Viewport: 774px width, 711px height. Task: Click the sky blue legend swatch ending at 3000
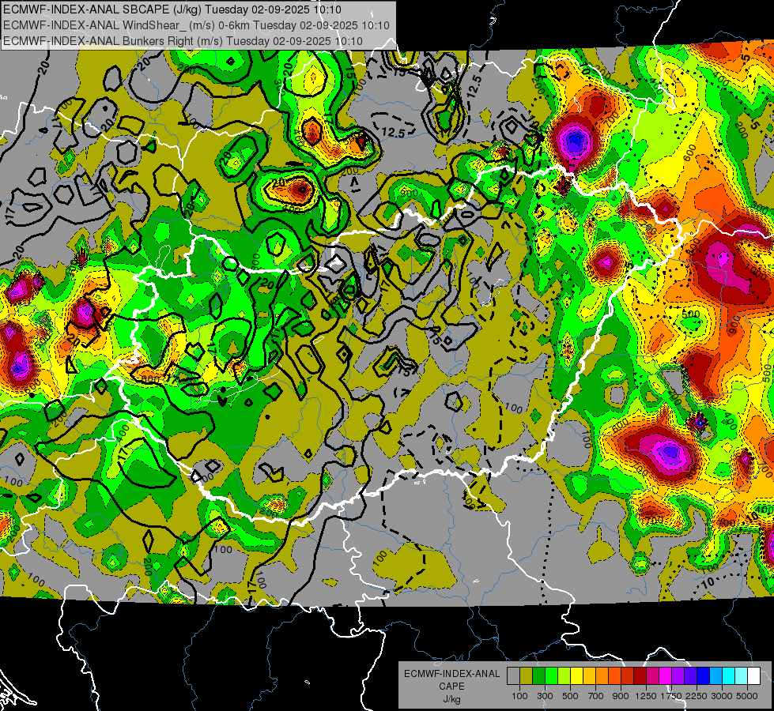coord(715,676)
